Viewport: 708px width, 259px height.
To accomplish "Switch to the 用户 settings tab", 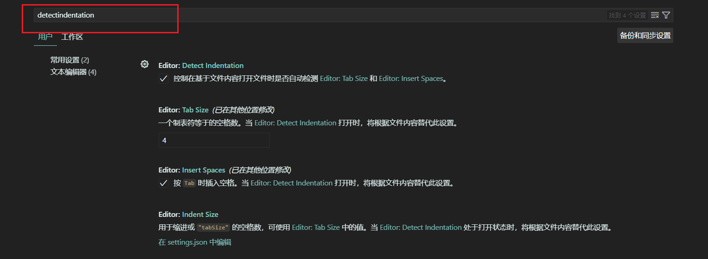I will pos(45,37).
